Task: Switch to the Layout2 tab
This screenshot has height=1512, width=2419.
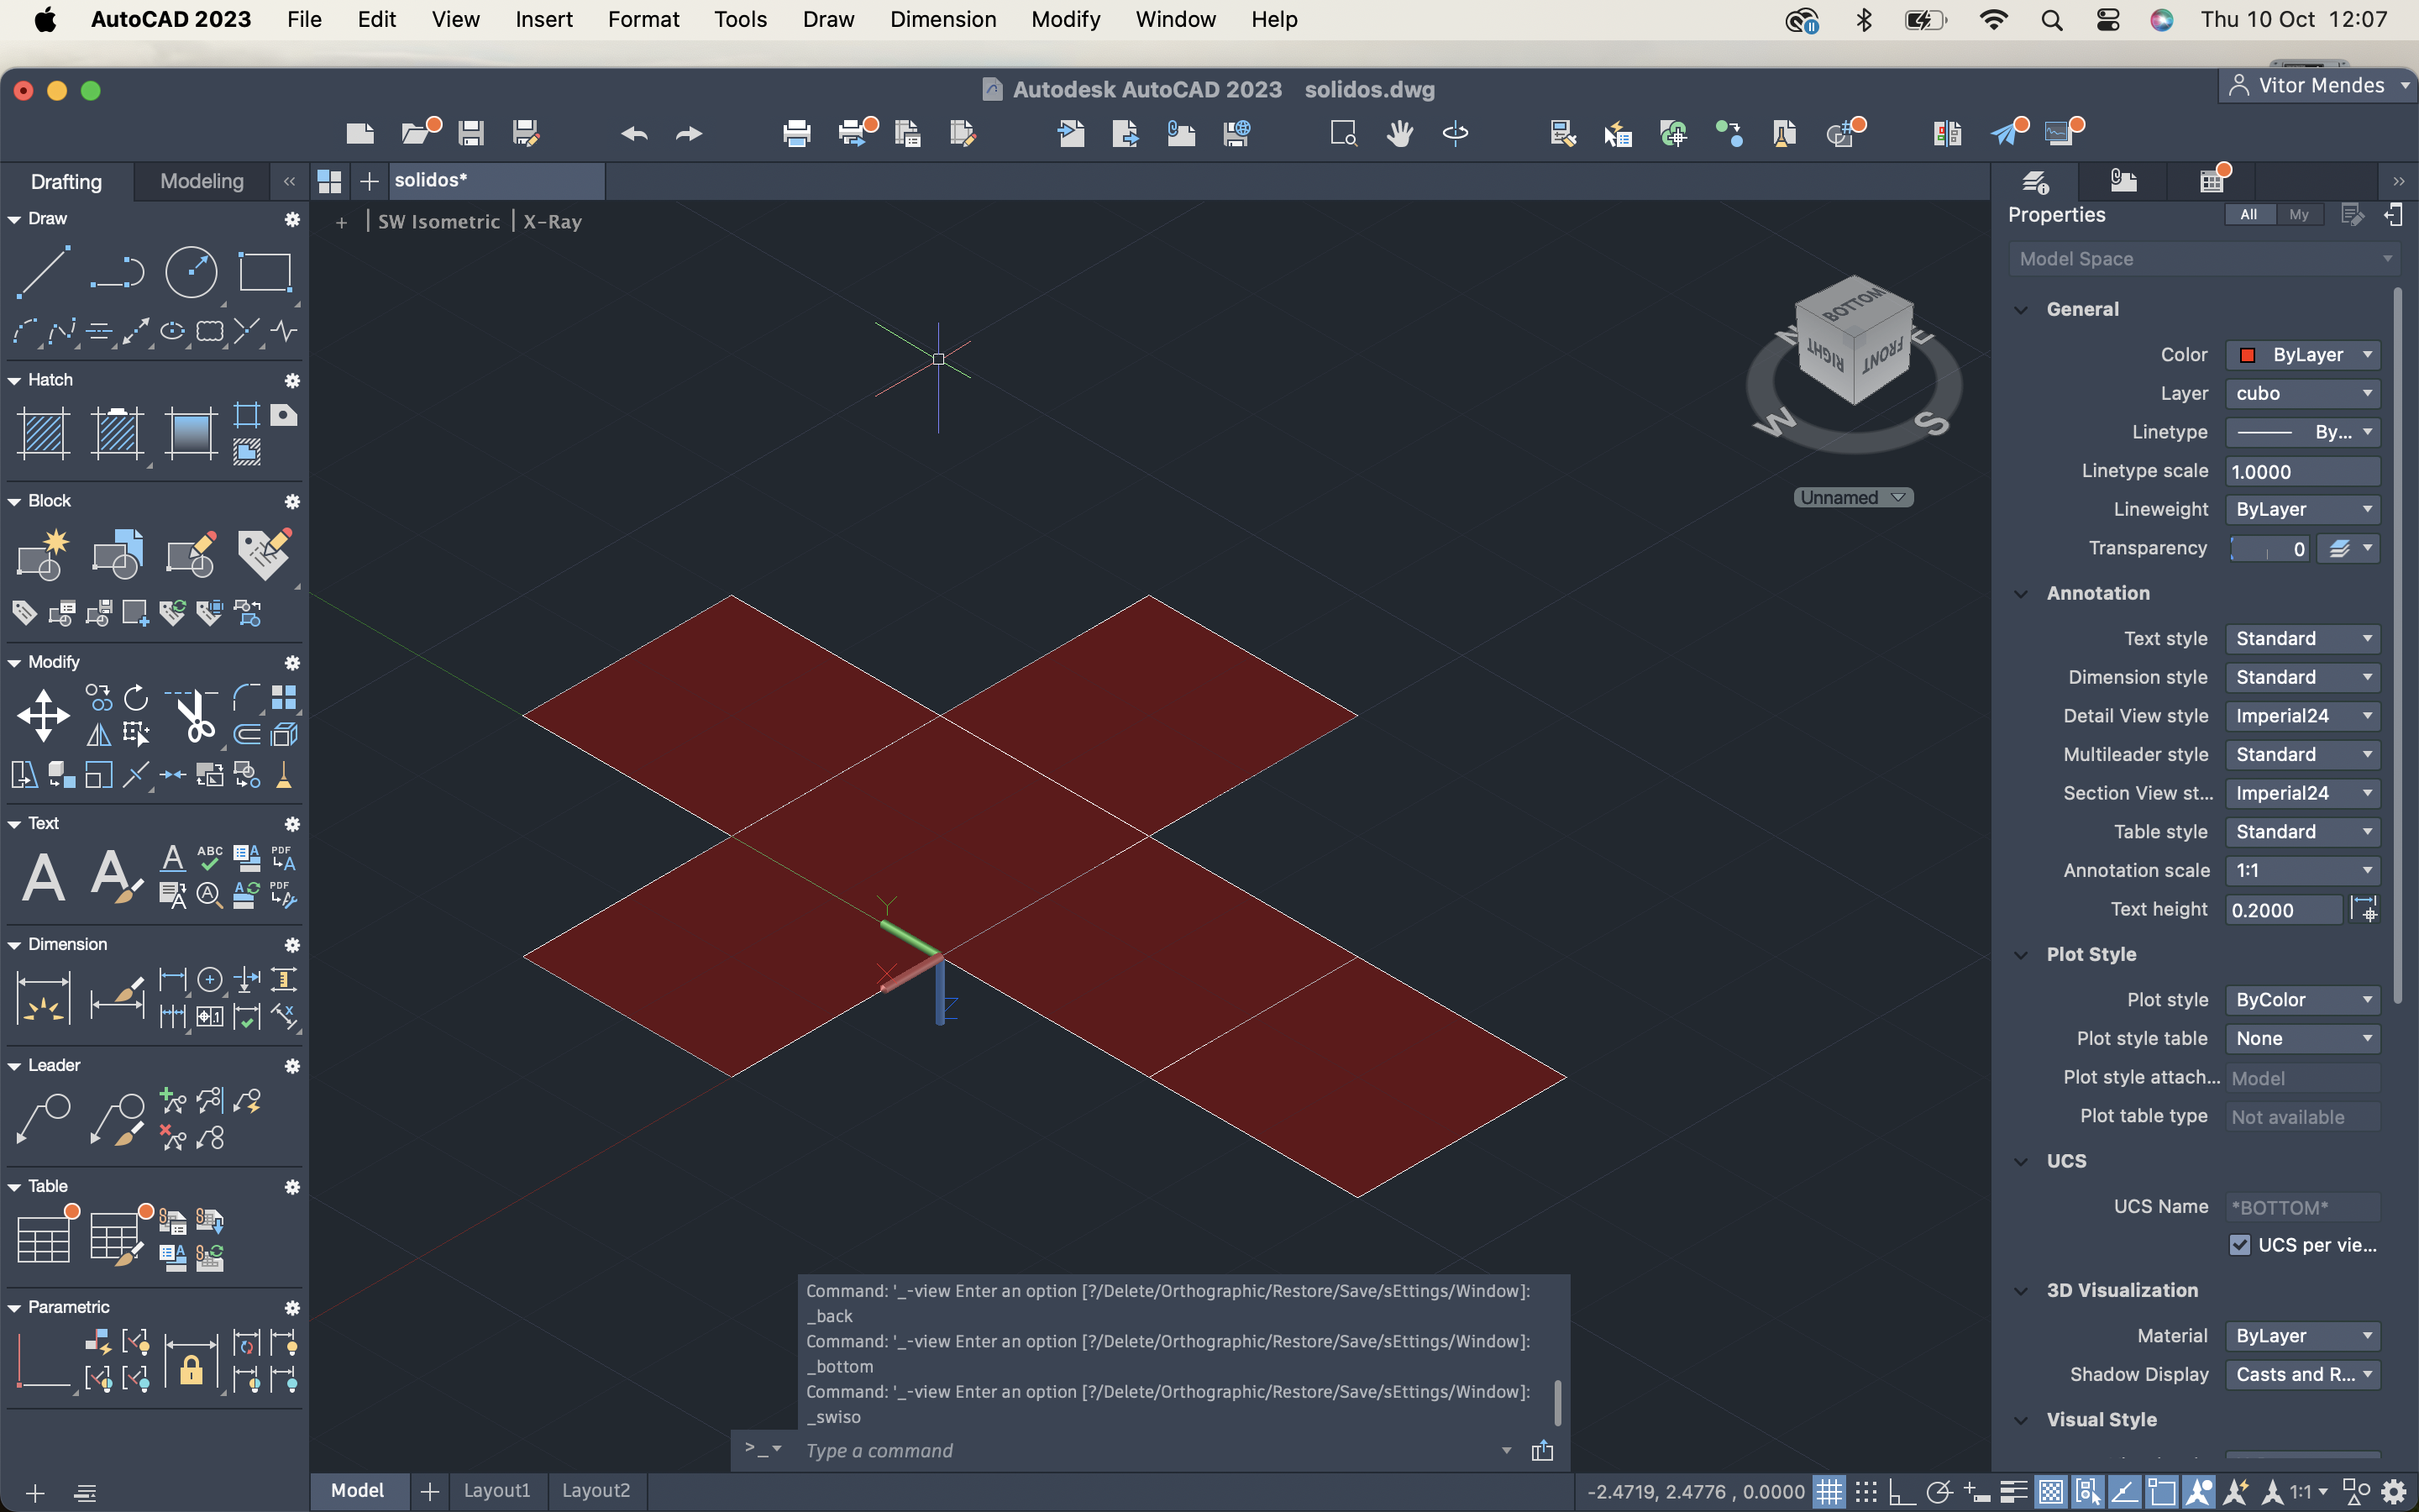Action: click(596, 1490)
